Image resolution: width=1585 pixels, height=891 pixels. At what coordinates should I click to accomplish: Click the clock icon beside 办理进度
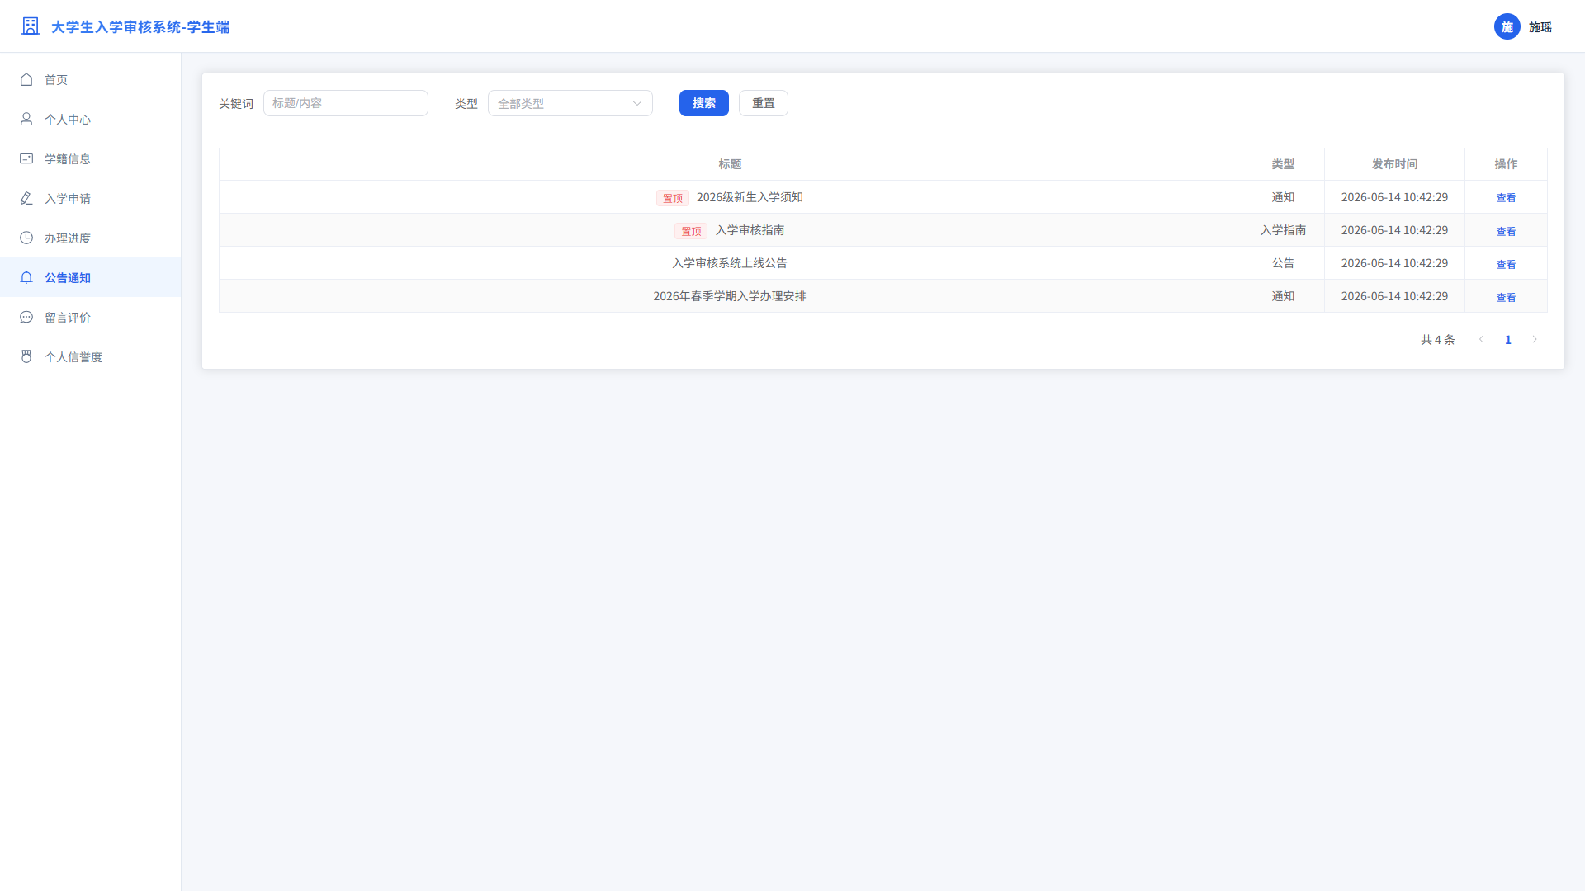[26, 238]
